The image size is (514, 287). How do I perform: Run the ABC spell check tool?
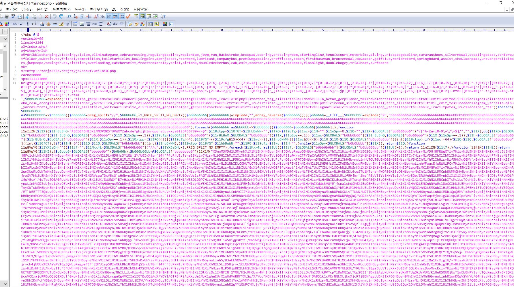[x=13, y=16]
